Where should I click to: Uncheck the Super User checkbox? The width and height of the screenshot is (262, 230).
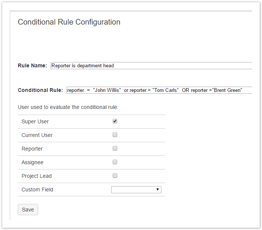click(x=115, y=121)
